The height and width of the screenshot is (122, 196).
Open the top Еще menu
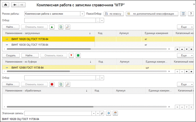185,27
